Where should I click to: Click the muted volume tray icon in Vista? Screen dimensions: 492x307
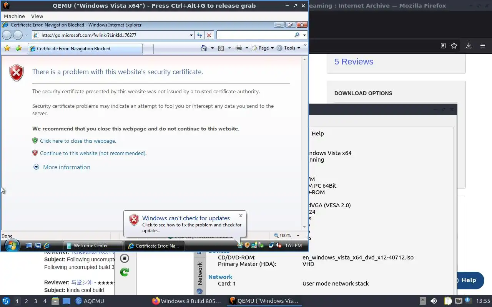(279, 245)
